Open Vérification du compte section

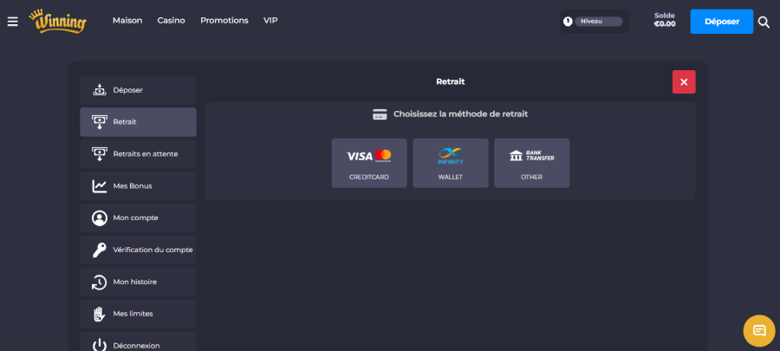(x=139, y=250)
